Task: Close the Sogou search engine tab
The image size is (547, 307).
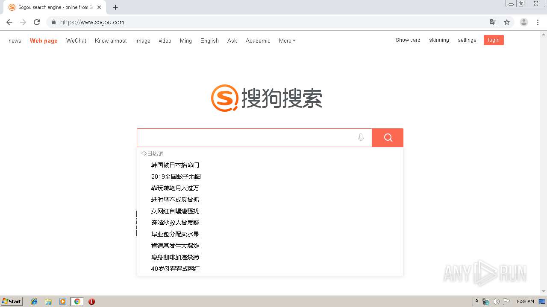Action: pos(99,7)
